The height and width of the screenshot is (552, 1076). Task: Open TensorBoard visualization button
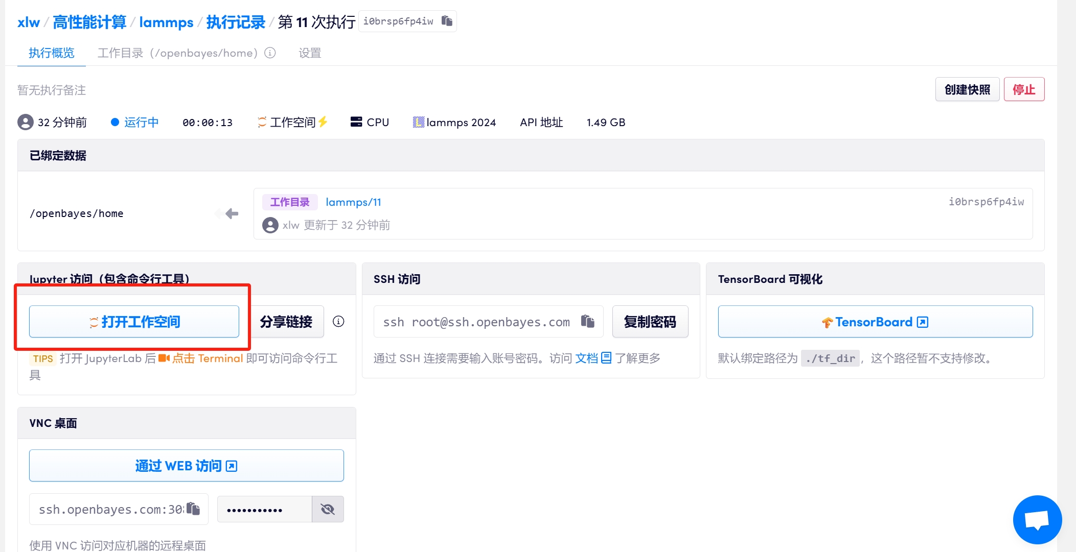875,322
